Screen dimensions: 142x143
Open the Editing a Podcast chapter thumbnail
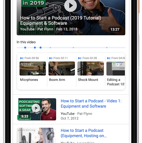point(116,68)
